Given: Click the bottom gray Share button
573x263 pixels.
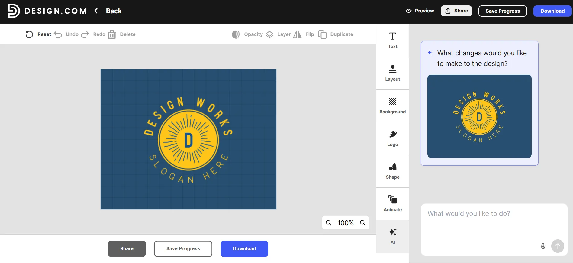Looking at the screenshot, I should point(127,249).
